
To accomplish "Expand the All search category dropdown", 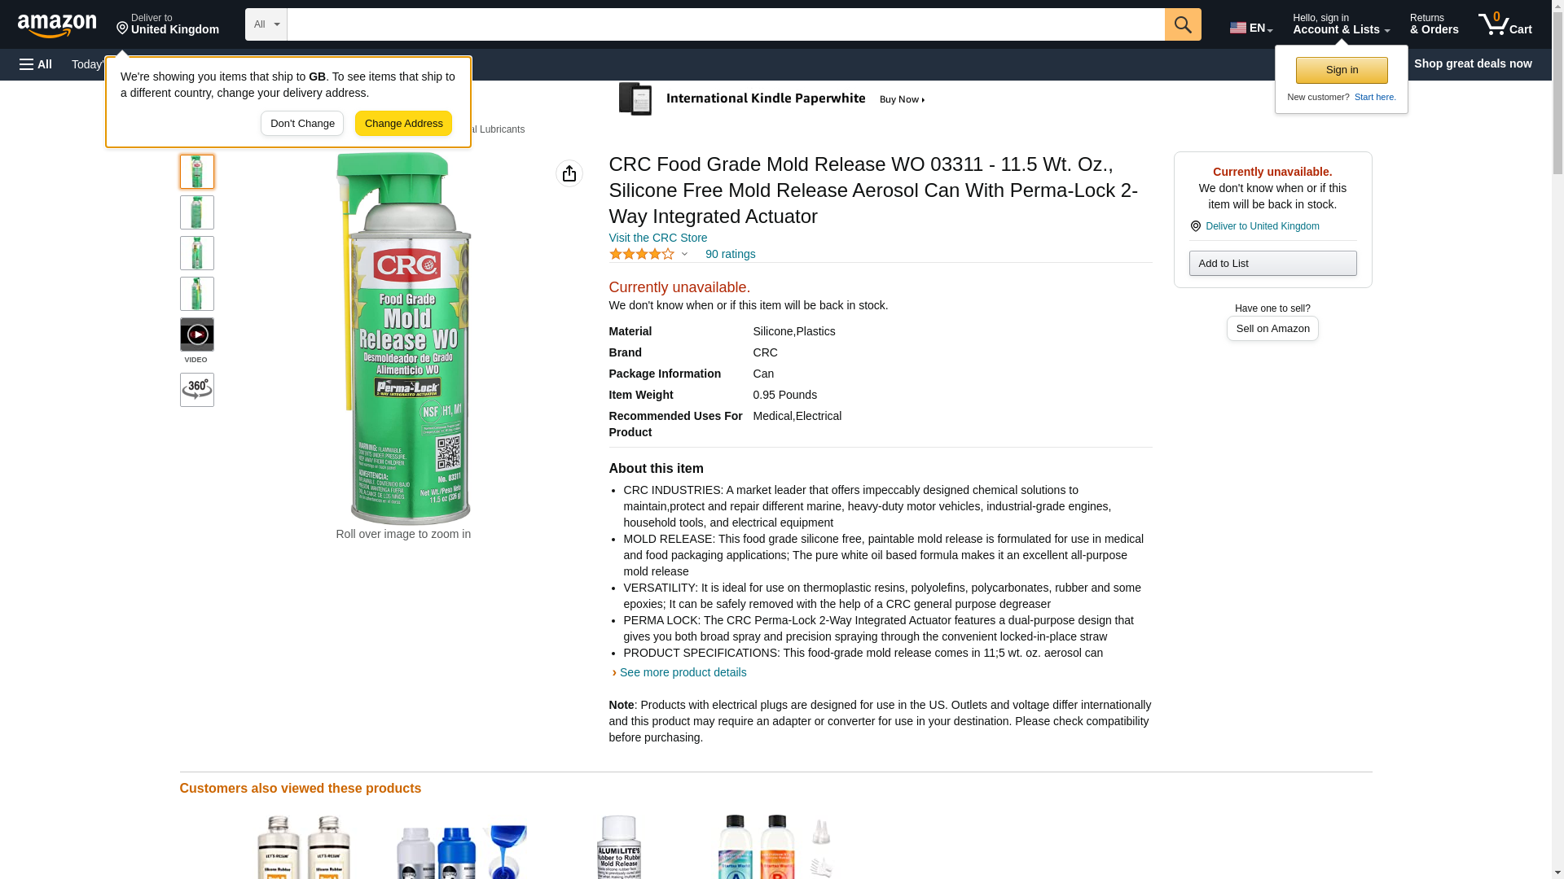I will pyautogui.click(x=266, y=24).
